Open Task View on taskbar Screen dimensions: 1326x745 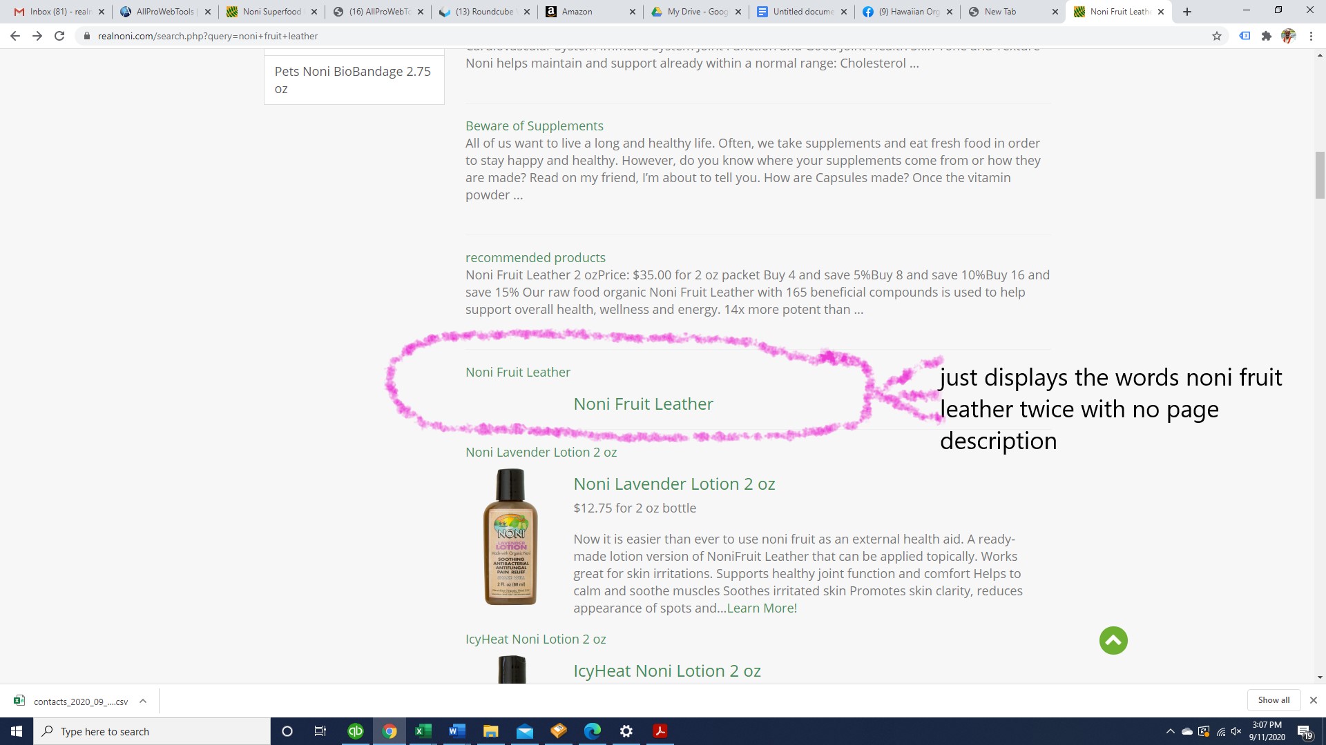pyautogui.click(x=320, y=731)
